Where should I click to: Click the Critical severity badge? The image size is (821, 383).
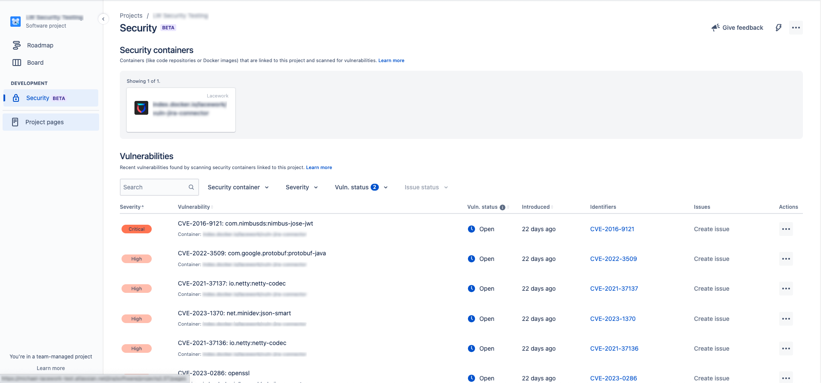137,229
